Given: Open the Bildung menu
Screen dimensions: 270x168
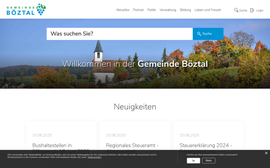Looking at the screenshot, I should [x=185, y=10].
